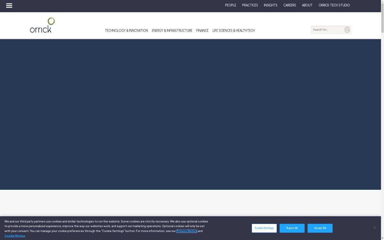Open the Cookie Notice link
Screen dimensions: 384x240
tap(15, 236)
